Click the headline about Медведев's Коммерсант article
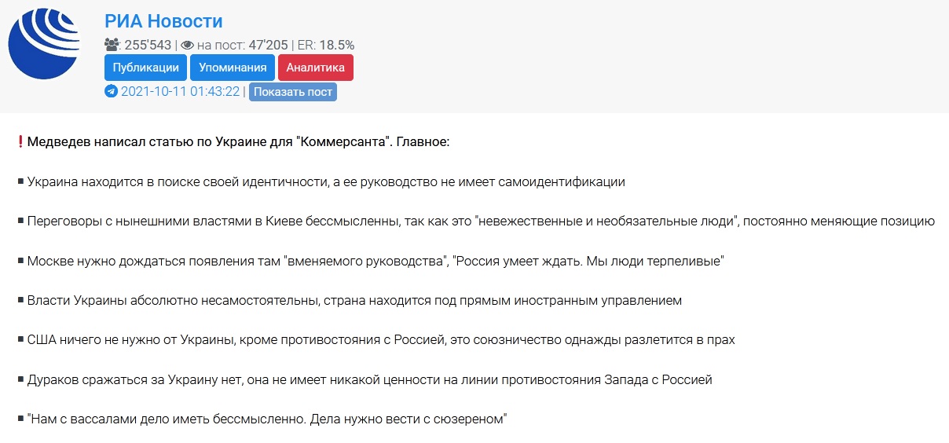This screenshot has width=949, height=443. [x=238, y=143]
